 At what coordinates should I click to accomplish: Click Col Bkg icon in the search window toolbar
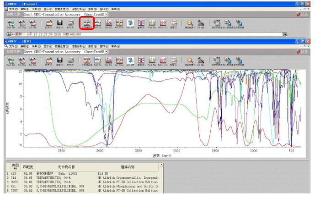(21, 61)
